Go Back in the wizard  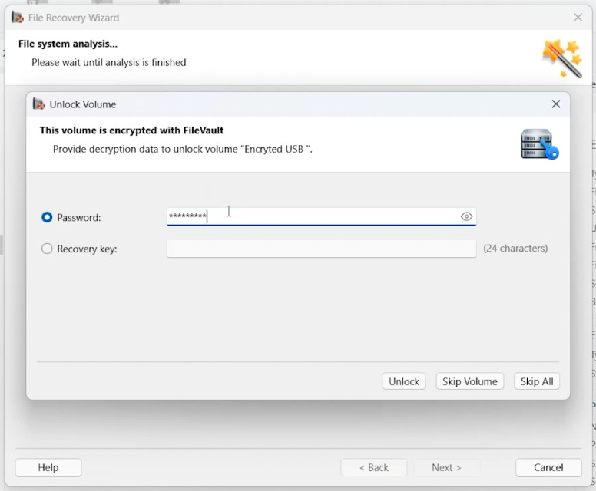point(373,467)
